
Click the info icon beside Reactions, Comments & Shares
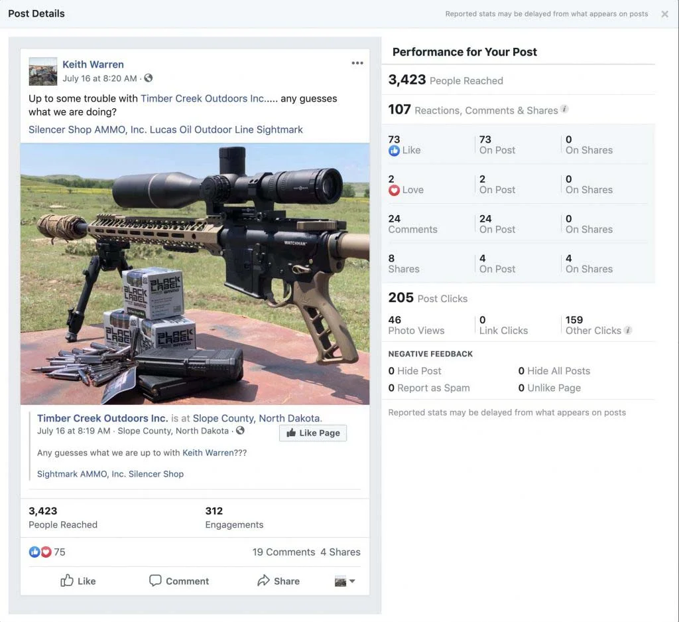[564, 109]
